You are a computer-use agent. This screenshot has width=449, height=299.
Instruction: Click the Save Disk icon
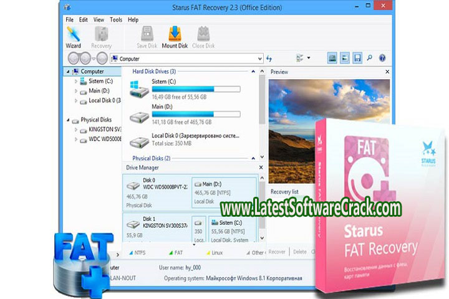[x=148, y=36]
